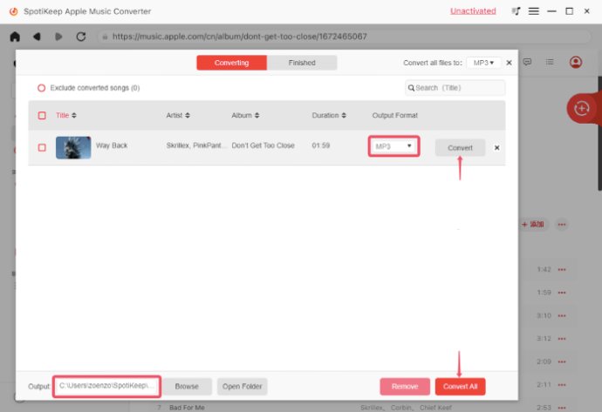Click the Way Back album thumbnail
The image size is (602, 412).
coord(73,147)
